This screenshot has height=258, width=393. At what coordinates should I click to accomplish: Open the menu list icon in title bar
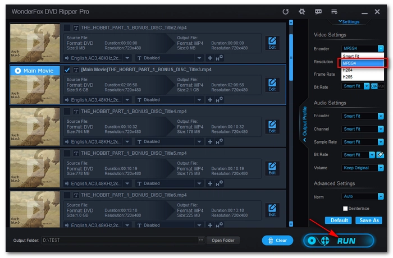[334, 12]
